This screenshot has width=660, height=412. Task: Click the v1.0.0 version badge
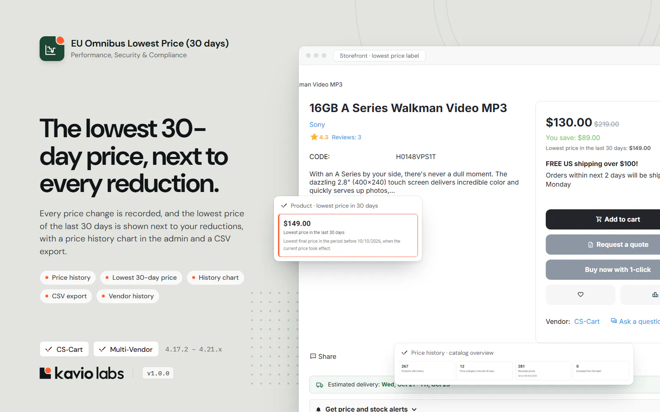(158, 373)
